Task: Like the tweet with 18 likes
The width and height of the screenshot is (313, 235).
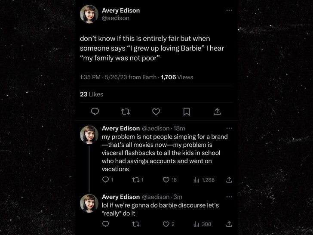Action: point(166,179)
